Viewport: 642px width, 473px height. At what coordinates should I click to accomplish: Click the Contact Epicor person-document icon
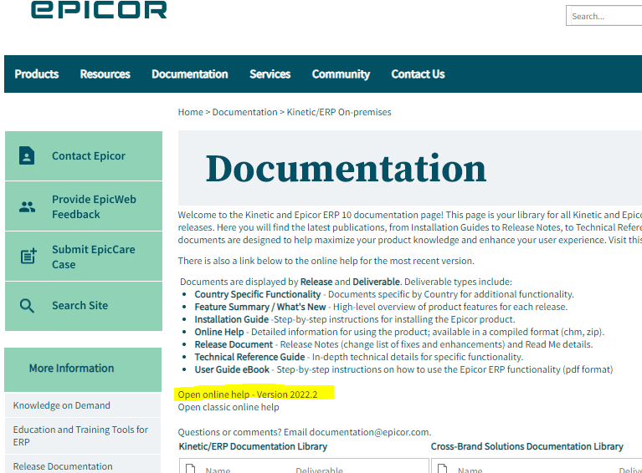pyautogui.click(x=27, y=155)
